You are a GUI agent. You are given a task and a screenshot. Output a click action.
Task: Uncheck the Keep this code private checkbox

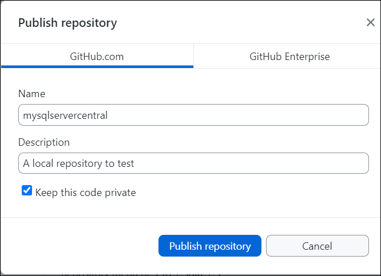point(27,191)
